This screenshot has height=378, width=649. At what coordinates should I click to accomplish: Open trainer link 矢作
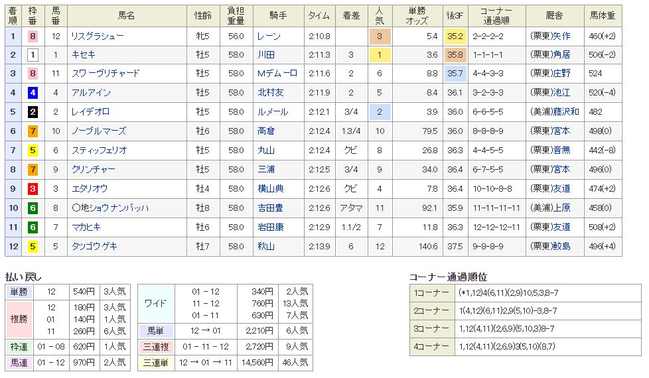[x=561, y=36]
